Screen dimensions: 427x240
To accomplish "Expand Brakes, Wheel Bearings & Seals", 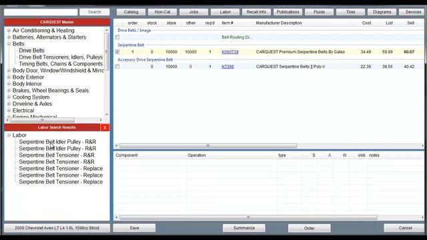I will click(x=9, y=91).
